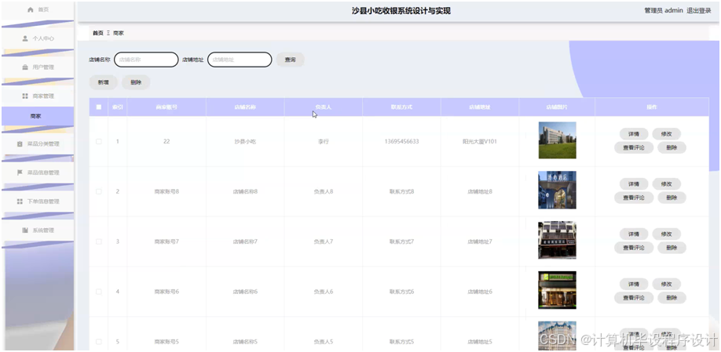The height and width of the screenshot is (352, 721).
Task: Click the 管理员 admin label
Action: 664,10
